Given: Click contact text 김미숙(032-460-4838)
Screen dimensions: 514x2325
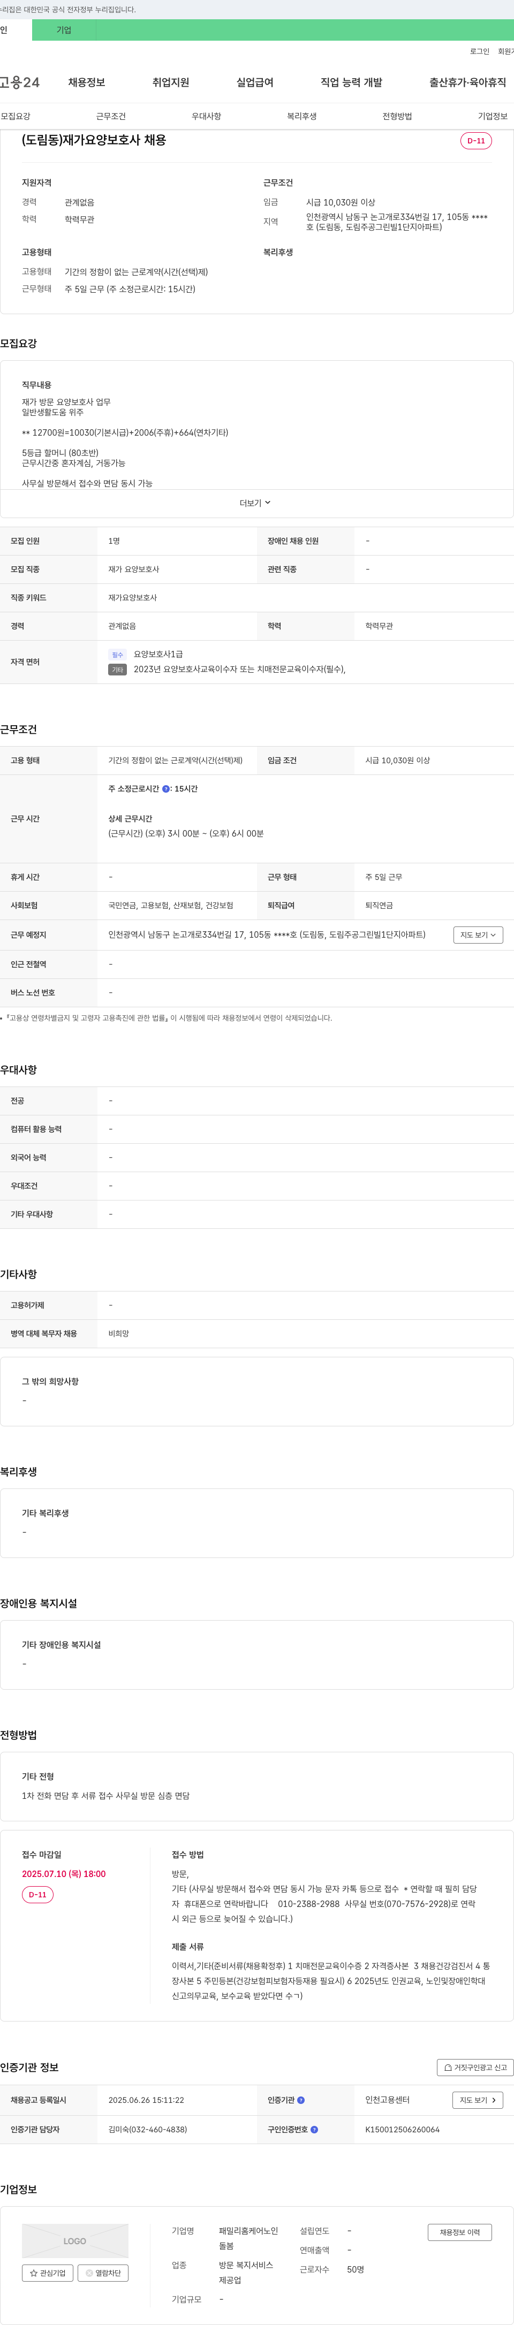Looking at the screenshot, I should coord(148,2129).
